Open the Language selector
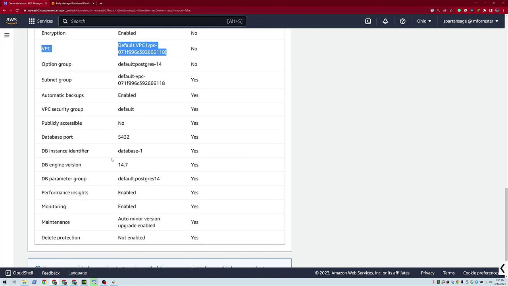The height and width of the screenshot is (286, 508). 77,273
